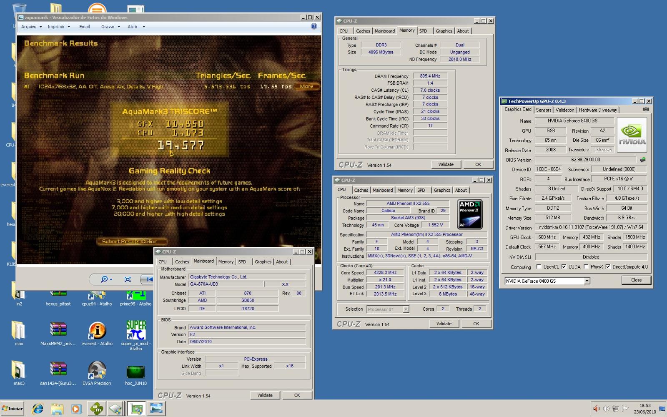Click the Iniciar start button
This screenshot has width=667, height=417.
point(13,409)
